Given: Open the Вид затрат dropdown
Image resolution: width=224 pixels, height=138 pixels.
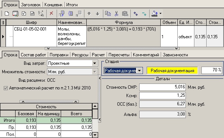Looking at the screenshot, I should pos(94,63).
